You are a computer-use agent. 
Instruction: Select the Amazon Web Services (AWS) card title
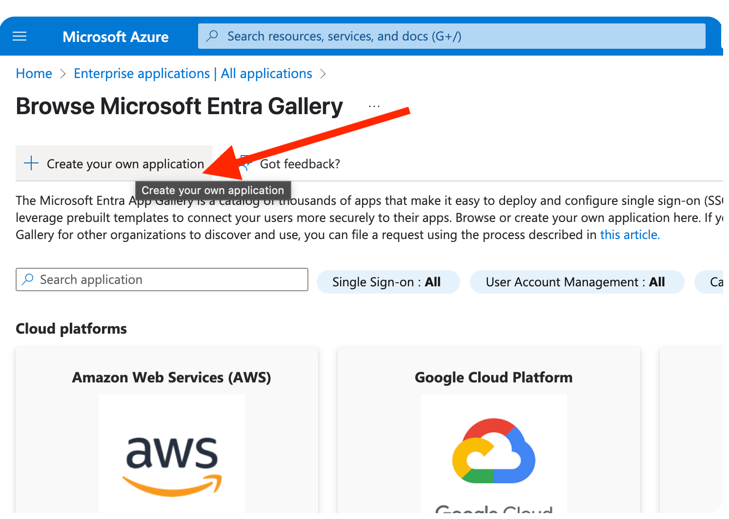(172, 378)
